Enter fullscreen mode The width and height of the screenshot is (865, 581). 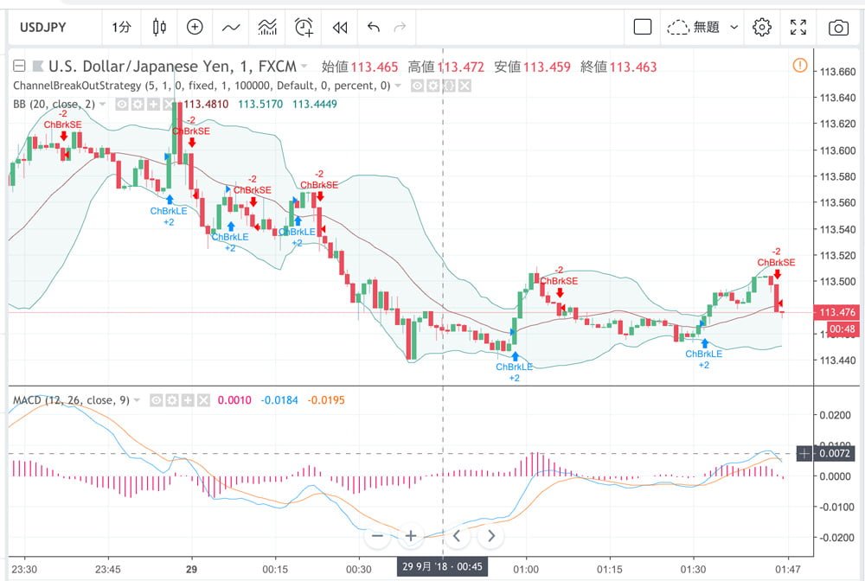point(798,27)
